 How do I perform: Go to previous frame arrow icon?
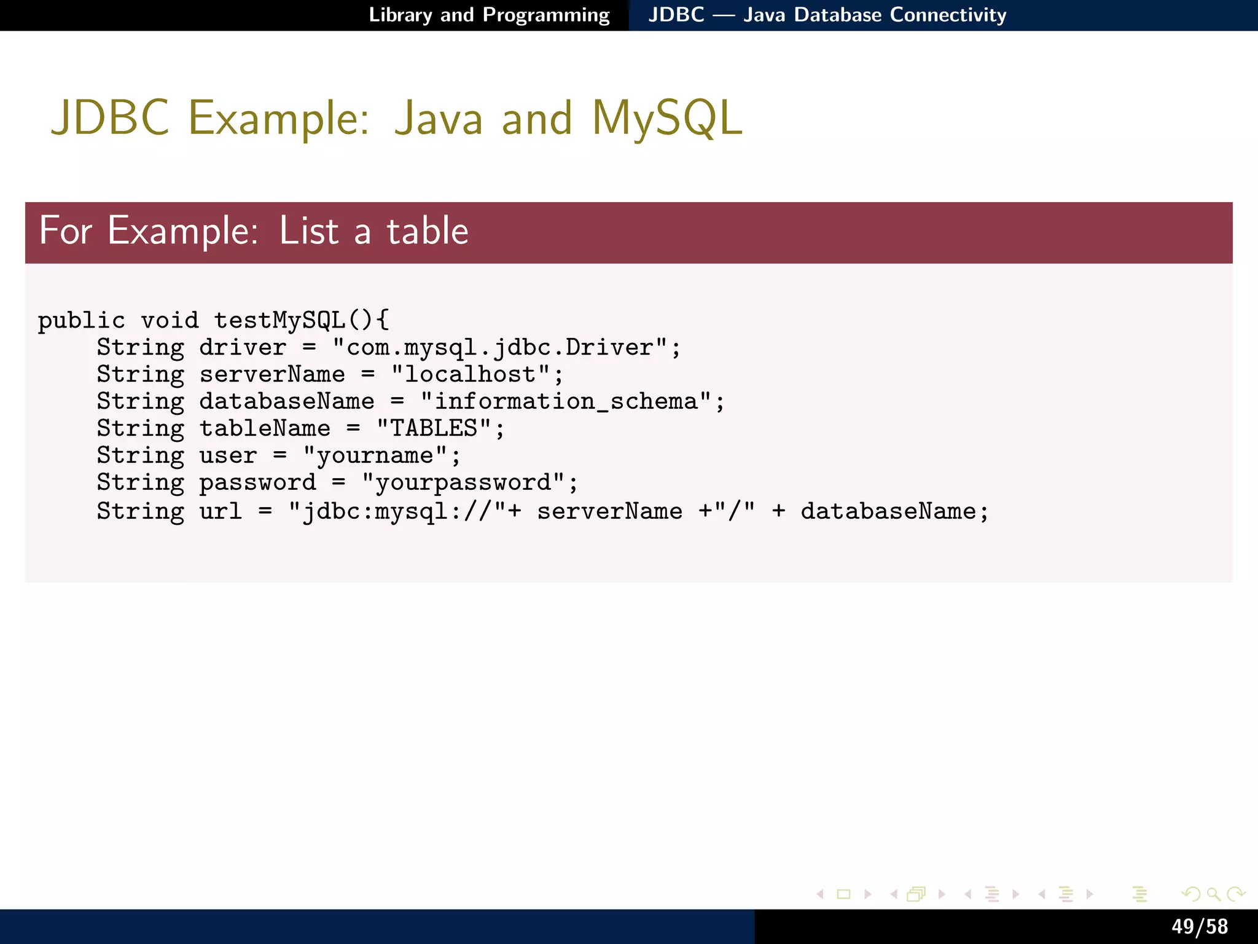coord(894,894)
